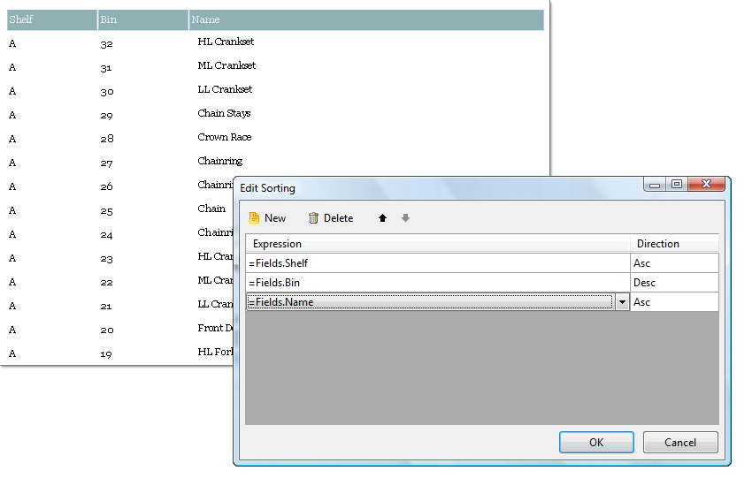Confirm sorting with the OK button

coord(596,442)
